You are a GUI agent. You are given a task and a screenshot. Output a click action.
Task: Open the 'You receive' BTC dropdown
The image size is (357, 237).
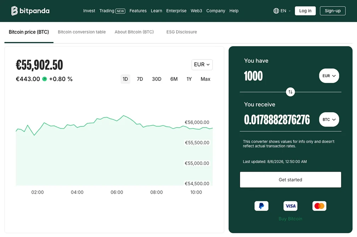click(329, 119)
